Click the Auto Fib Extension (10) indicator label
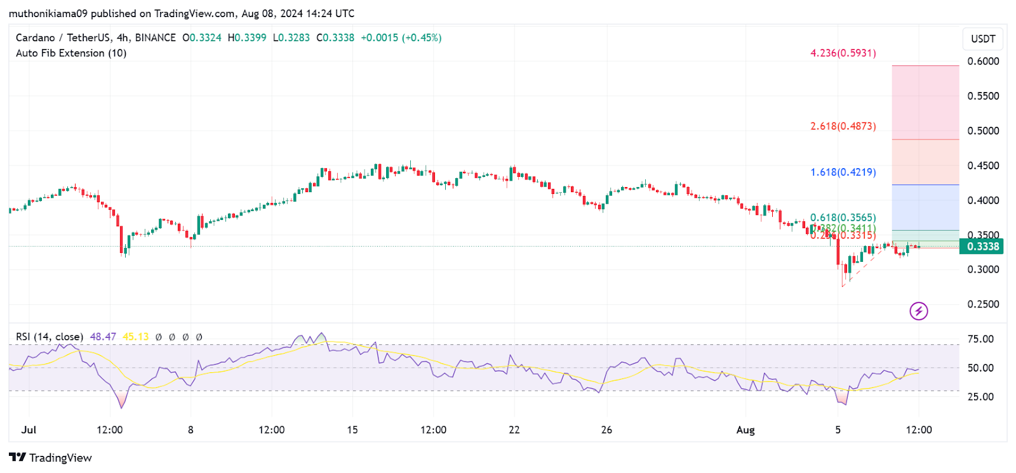The height and width of the screenshot is (473, 1016). coord(71,53)
